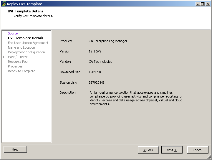The height and width of the screenshot is (160, 212).
Task: Select Ready to Complete step
Action: point(21,71)
